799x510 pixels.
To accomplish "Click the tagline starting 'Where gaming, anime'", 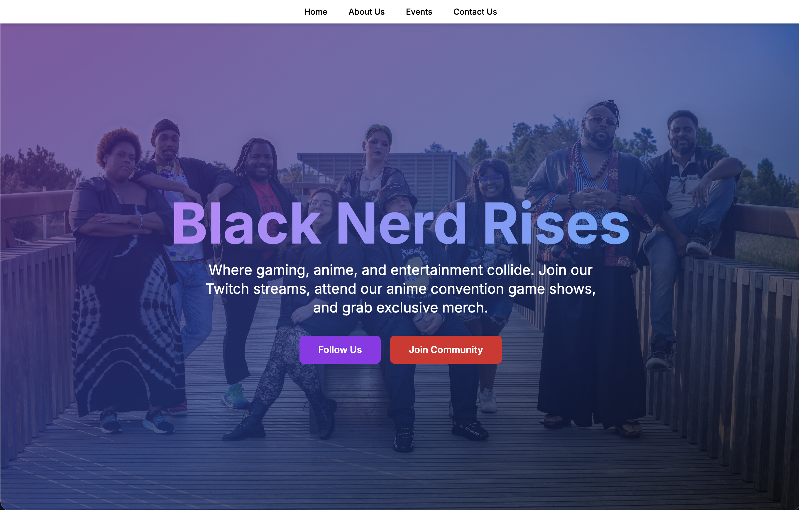I will tap(400, 288).
